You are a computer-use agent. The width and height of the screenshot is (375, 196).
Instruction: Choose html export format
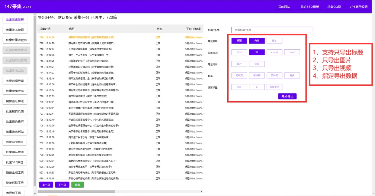(239, 52)
